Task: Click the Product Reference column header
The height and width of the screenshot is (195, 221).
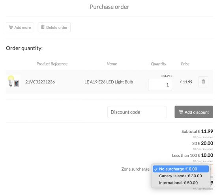Action: tap(52, 64)
